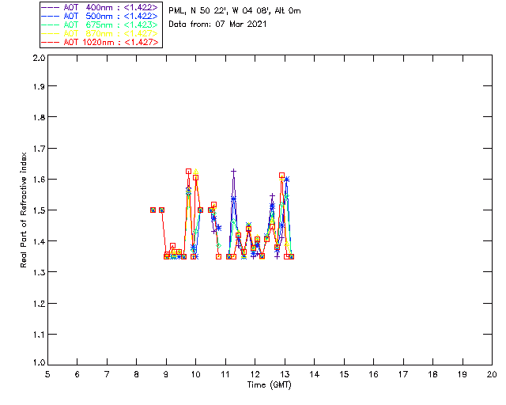Click the 'Real Part of Refractive Index' axis label
Image resolution: width=506 pixels, height=405 pixels.
pyautogui.click(x=25, y=210)
